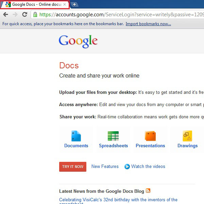Click the Docs red heading

point(69,65)
